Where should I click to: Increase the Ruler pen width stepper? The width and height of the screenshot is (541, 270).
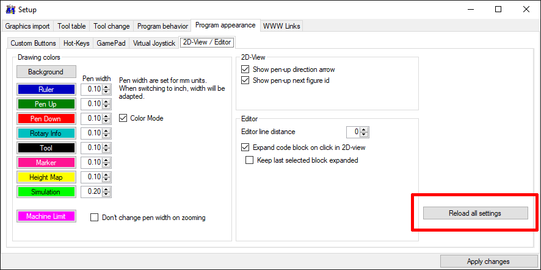(x=107, y=87)
